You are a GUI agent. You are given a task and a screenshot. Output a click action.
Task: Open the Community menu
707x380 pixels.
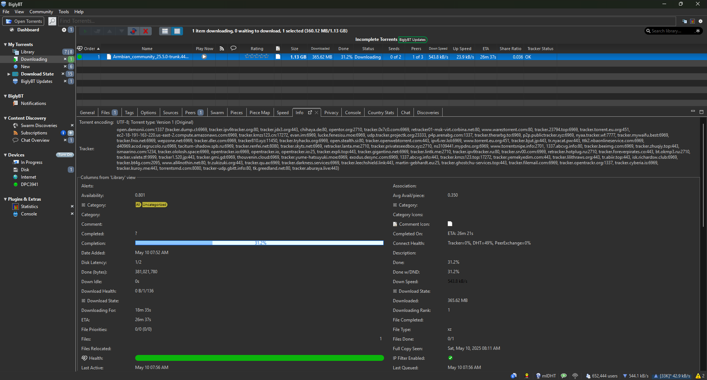pyautogui.click(x=41, y=12)
